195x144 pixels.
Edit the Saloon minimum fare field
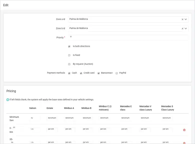pos(35,118)
